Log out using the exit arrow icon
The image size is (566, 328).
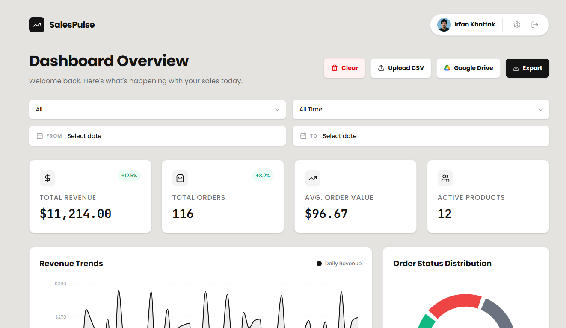[x=535, y=25]
